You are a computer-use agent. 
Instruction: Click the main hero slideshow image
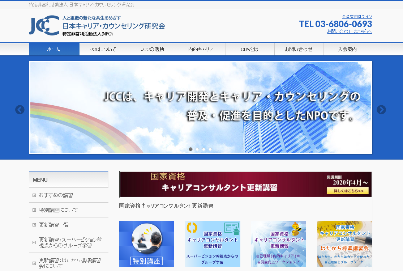[201, 107]
